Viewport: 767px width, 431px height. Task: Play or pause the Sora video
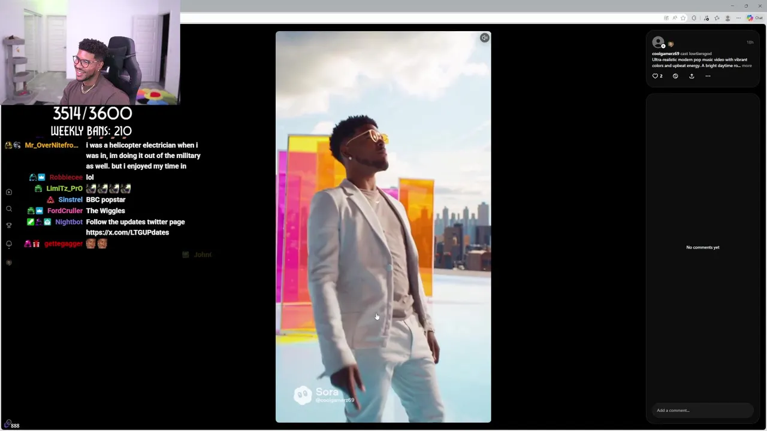pos(383,227)
